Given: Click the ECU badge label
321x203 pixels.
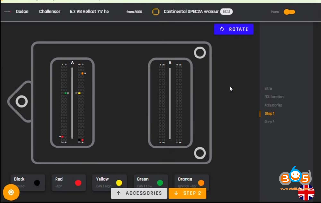Looking at the screenshot, I should 226,12.
